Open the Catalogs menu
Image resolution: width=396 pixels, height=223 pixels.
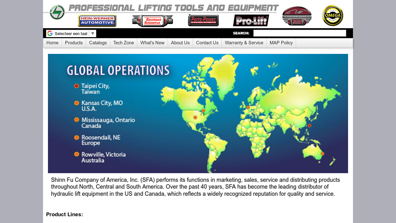pyautogui.click(x=98, y=43)
